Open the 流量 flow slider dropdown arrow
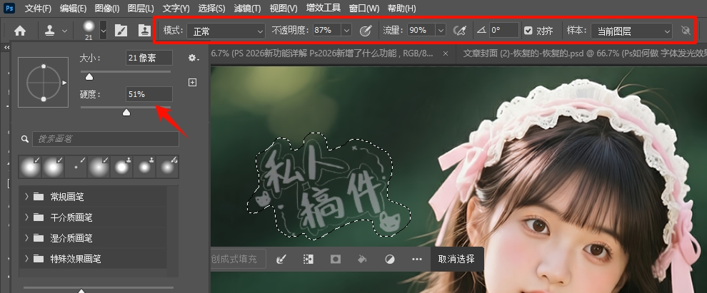Viewport: 707px width, 293px height. pyautogui.click(x=441, y=31)
